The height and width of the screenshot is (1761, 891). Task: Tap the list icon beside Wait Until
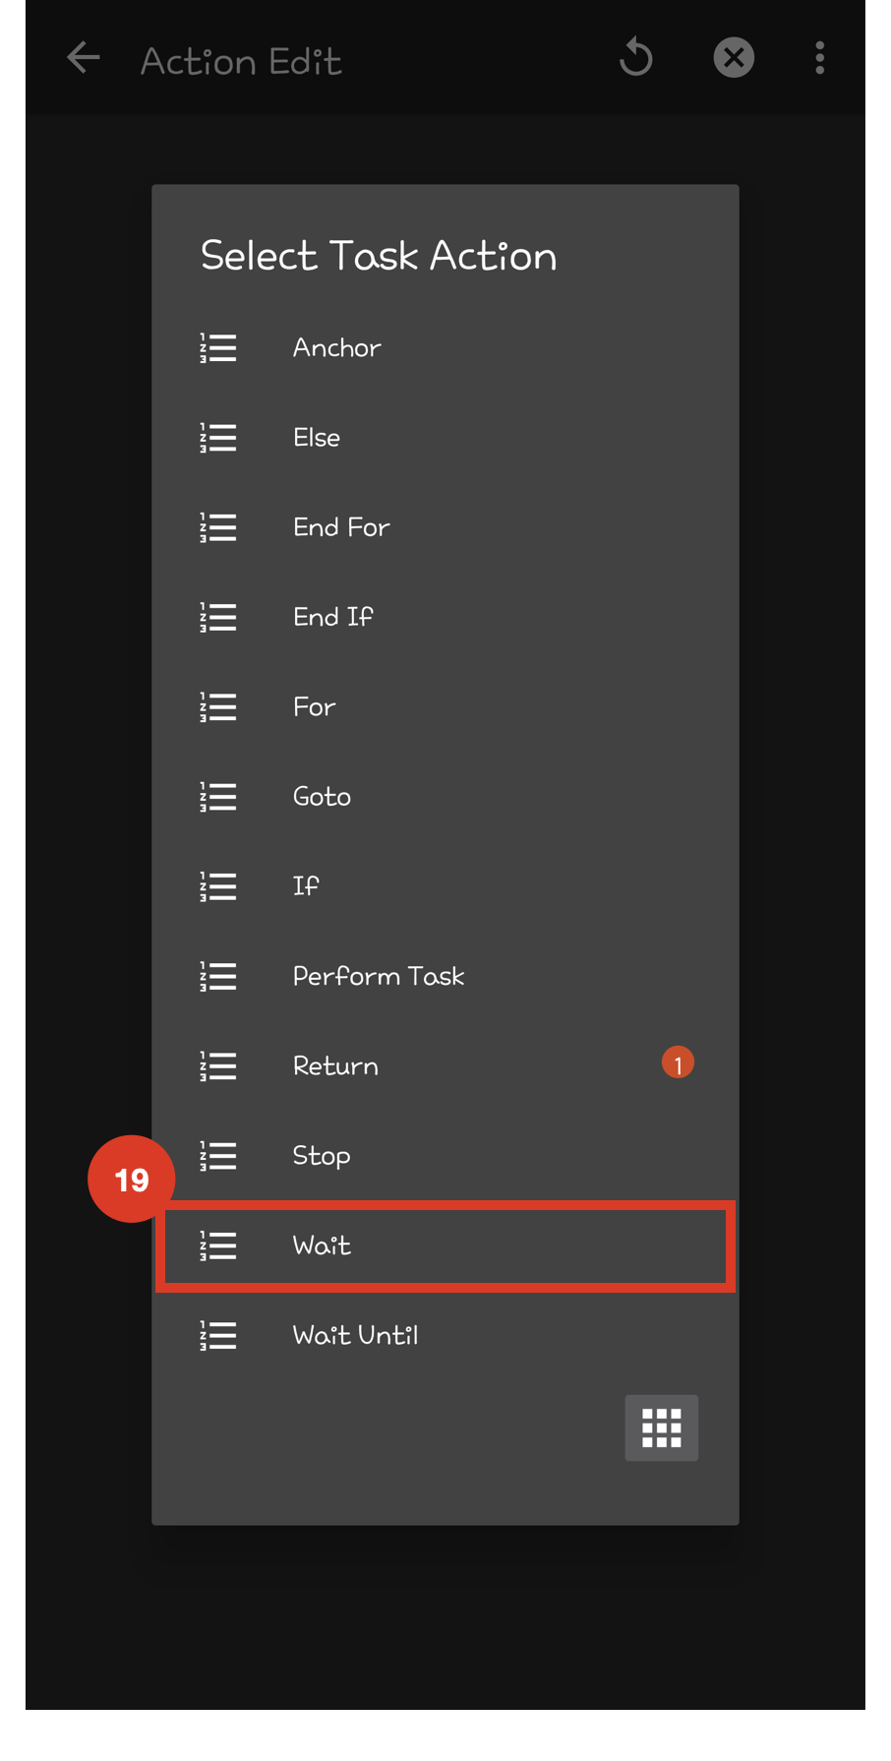point(218,1336)
